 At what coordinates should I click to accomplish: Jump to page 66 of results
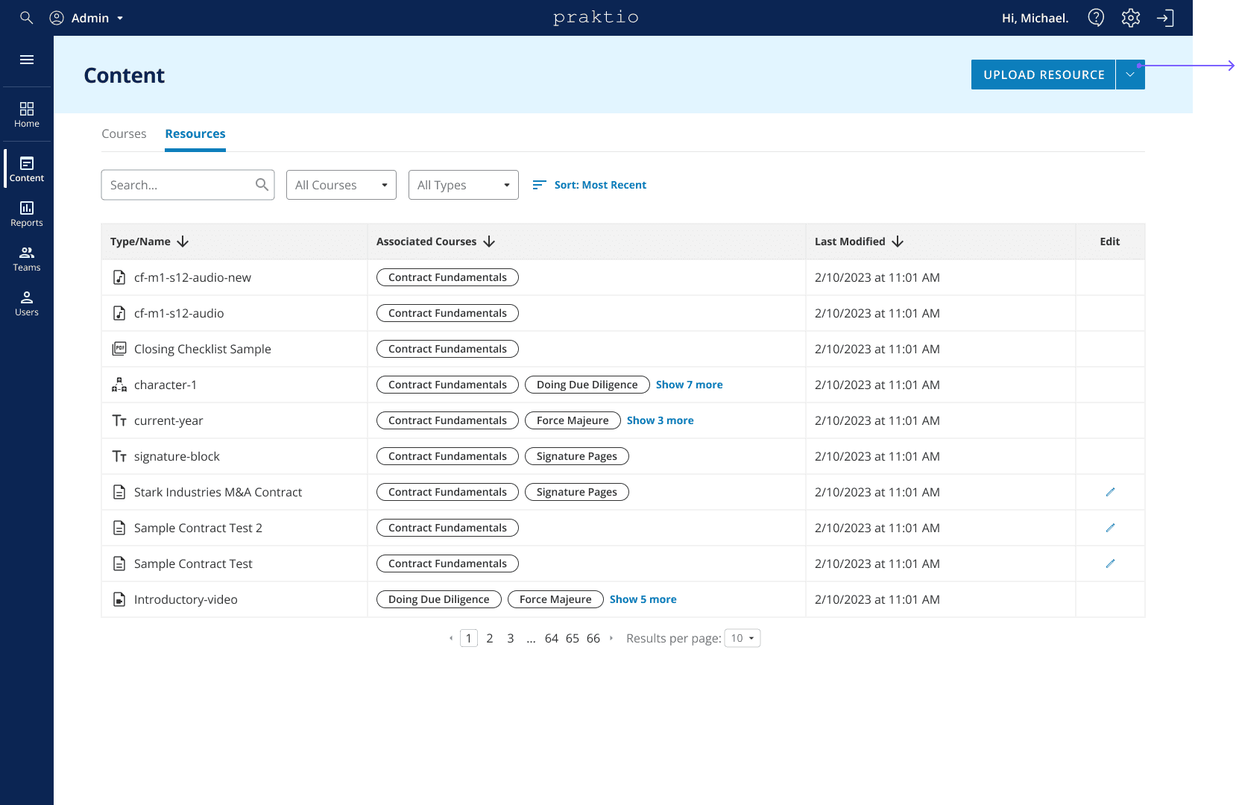click(593, 638)
